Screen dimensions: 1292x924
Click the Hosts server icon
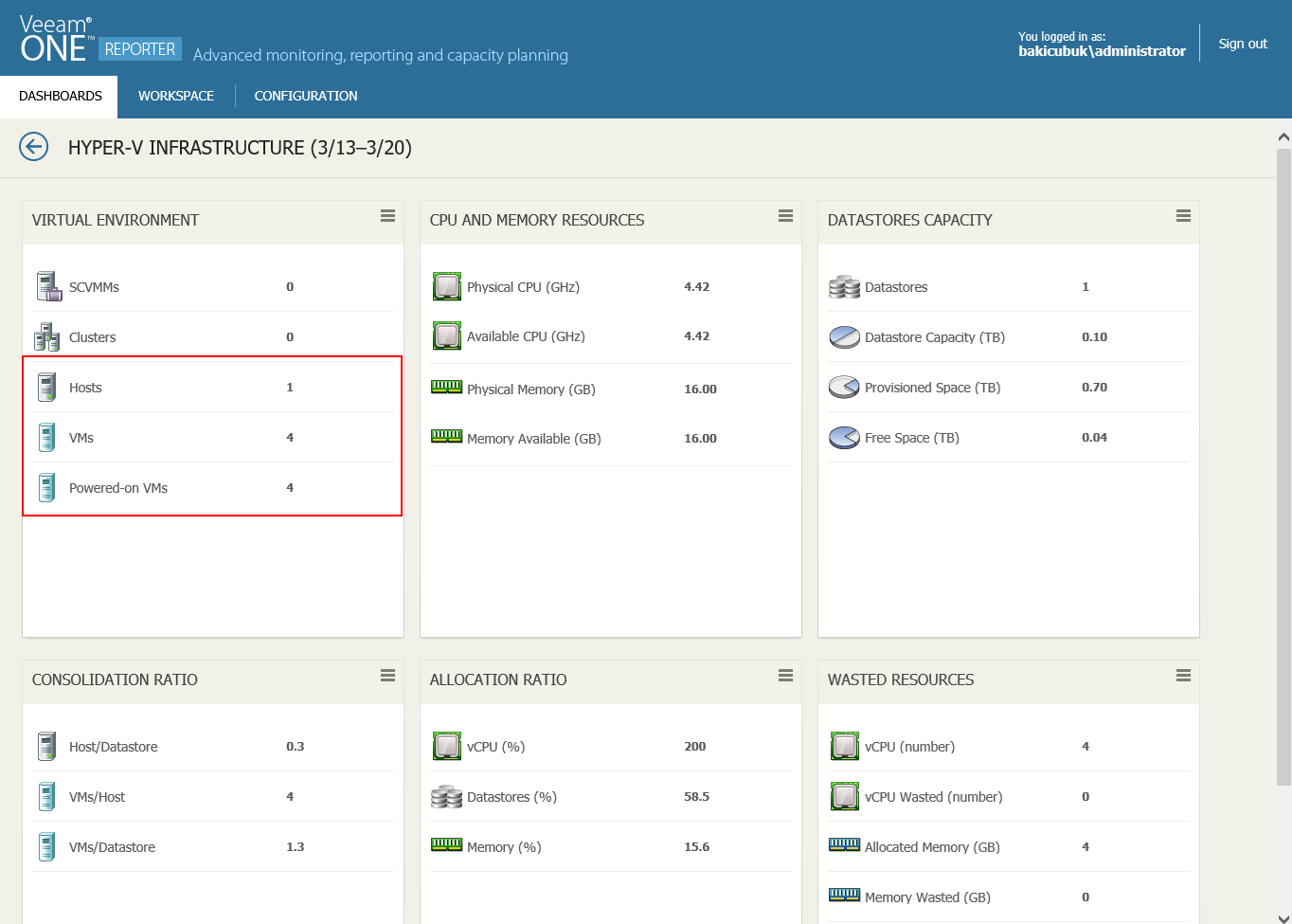click(x=46, y=387)
